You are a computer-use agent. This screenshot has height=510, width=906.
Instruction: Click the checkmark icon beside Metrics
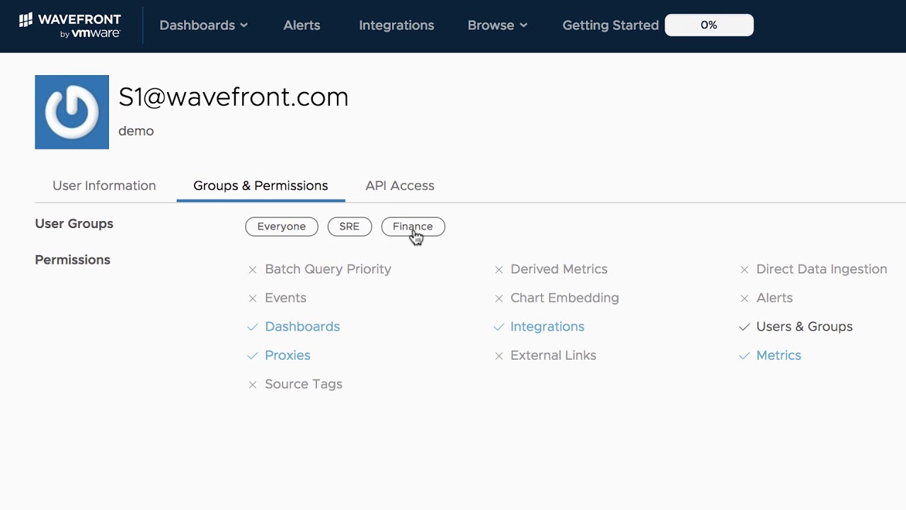click(x=744, y=356)
